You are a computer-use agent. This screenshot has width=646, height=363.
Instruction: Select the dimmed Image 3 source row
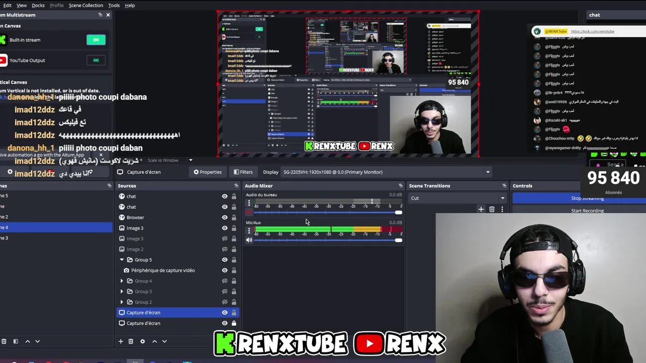(x=177, y=238)
